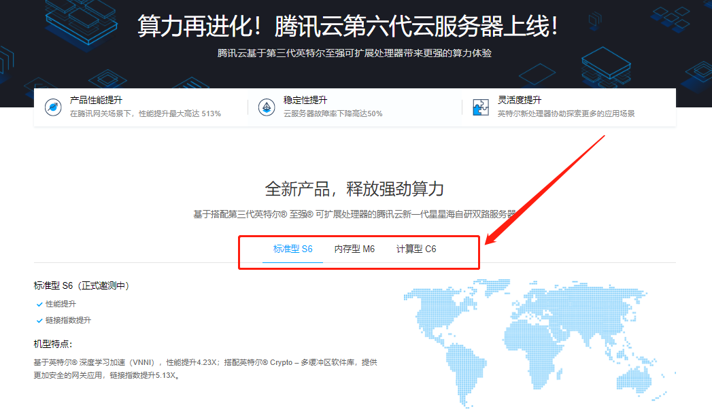The width and height of the screenshot is (712, 420).
Task: Click the 灵活度提升 heading
Action: click(x=520, y=100)
